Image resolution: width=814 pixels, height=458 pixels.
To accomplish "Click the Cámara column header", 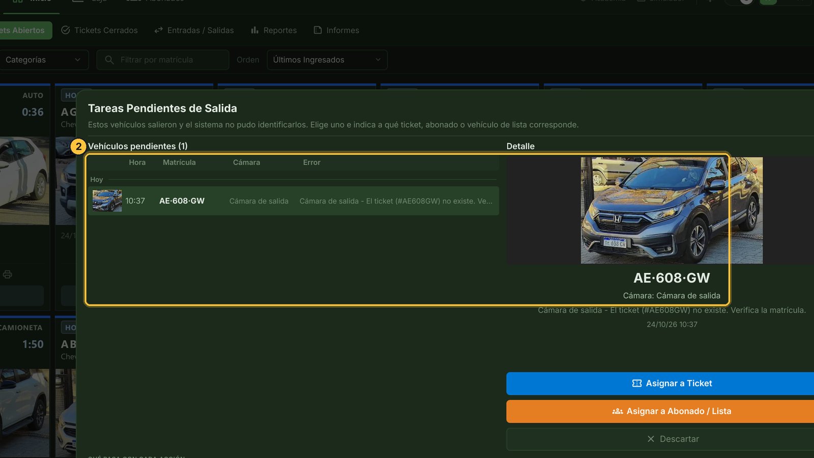I will coord(246,162).
